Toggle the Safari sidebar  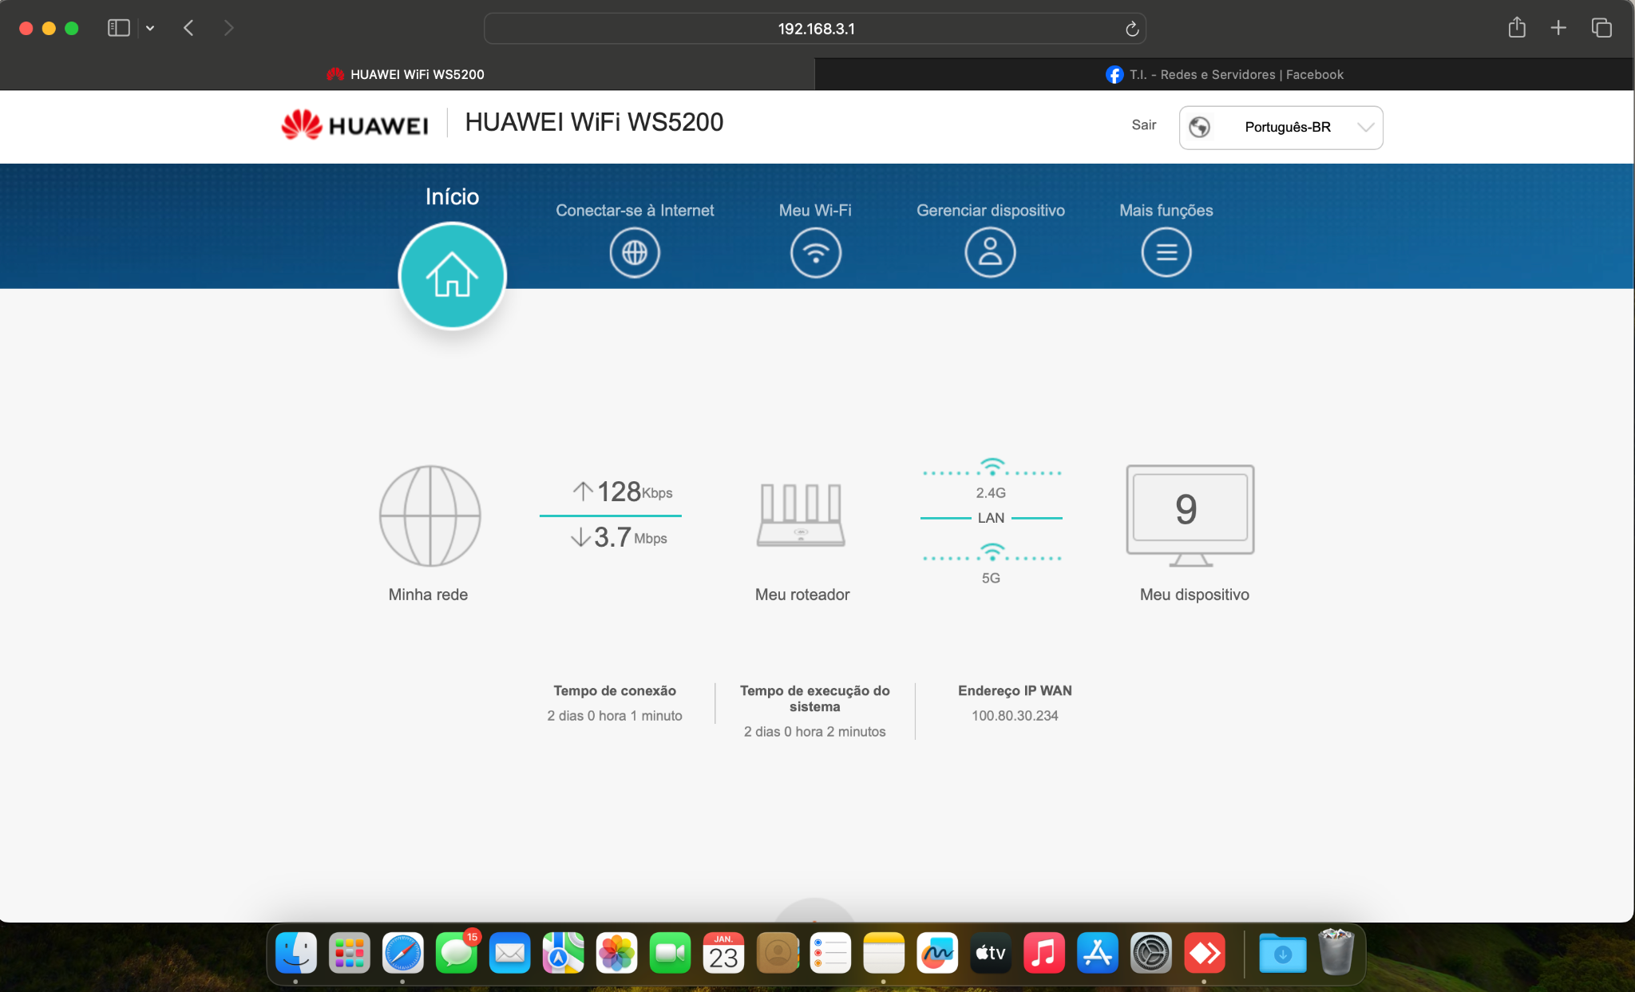click(118, 28)
